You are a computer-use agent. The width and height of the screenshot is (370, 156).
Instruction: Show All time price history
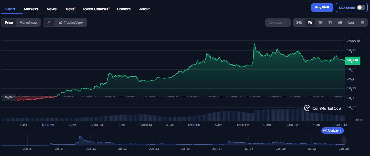coord(340,23)
